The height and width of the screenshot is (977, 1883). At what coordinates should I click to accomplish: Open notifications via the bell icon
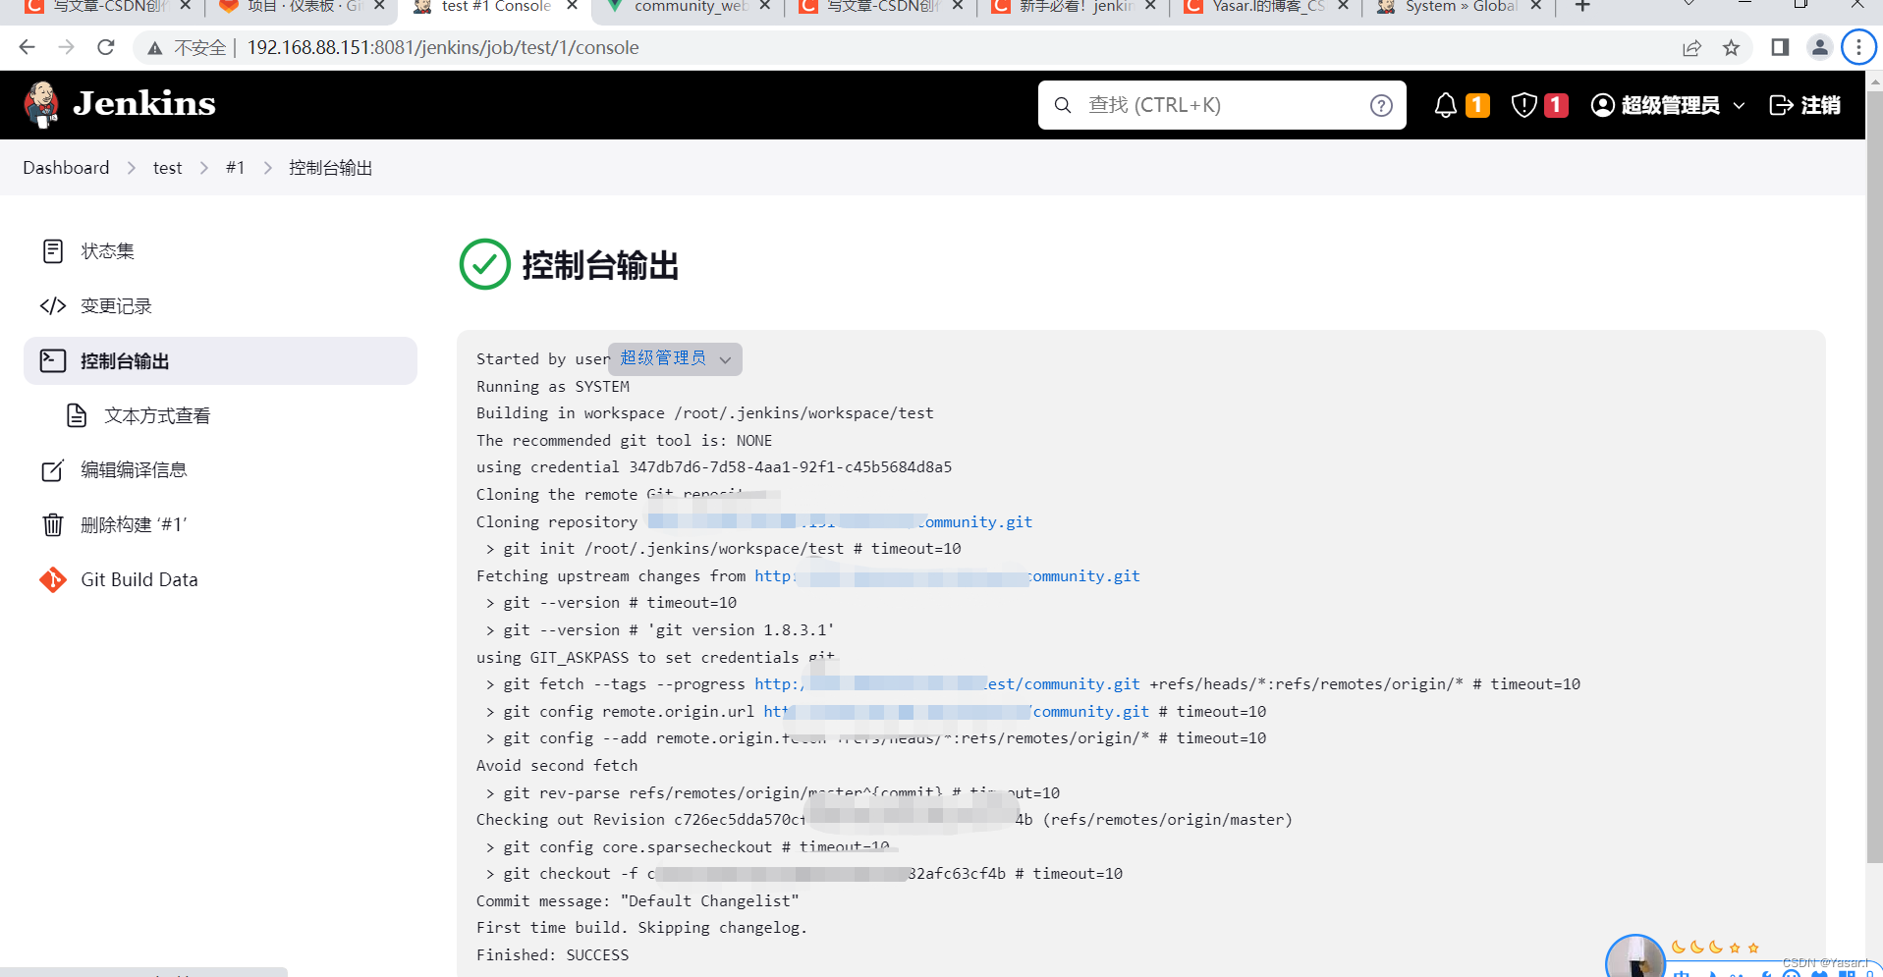(x=1445, y=104)
